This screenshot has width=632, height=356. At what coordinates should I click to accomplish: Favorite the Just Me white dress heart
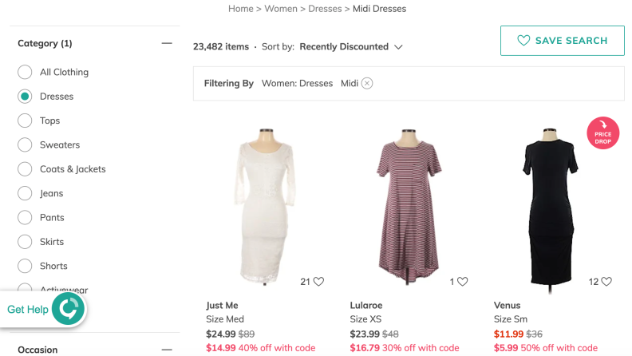(318, 282)
